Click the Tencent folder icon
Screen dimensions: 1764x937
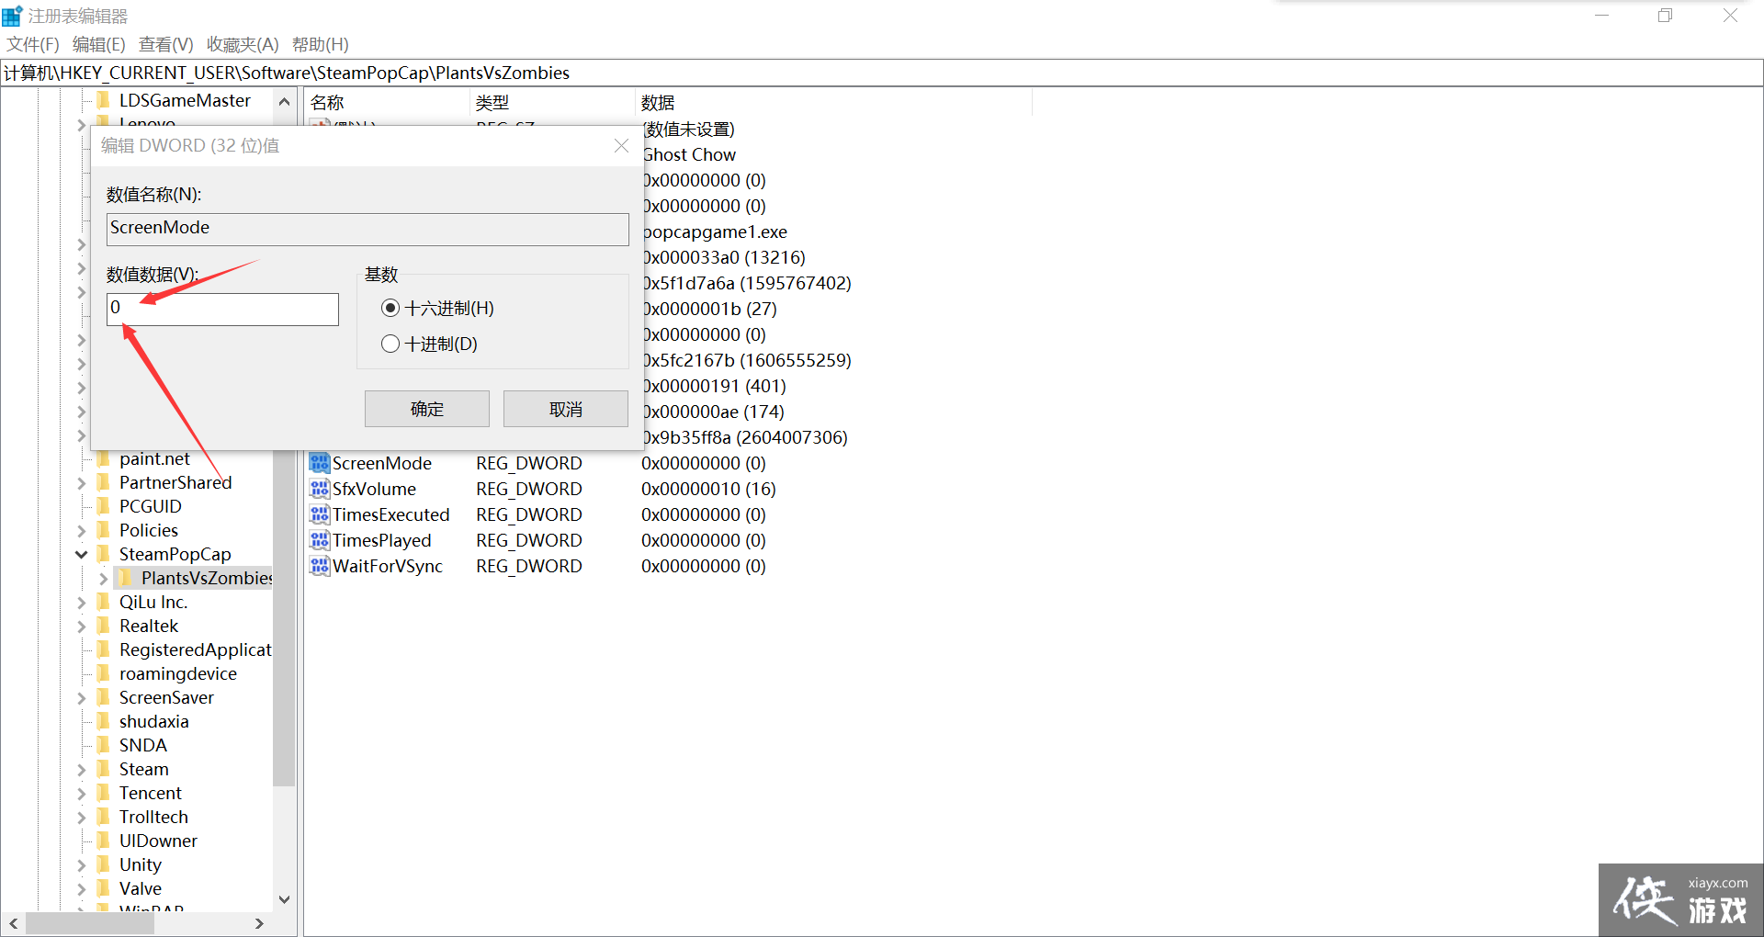click(104, 793)
